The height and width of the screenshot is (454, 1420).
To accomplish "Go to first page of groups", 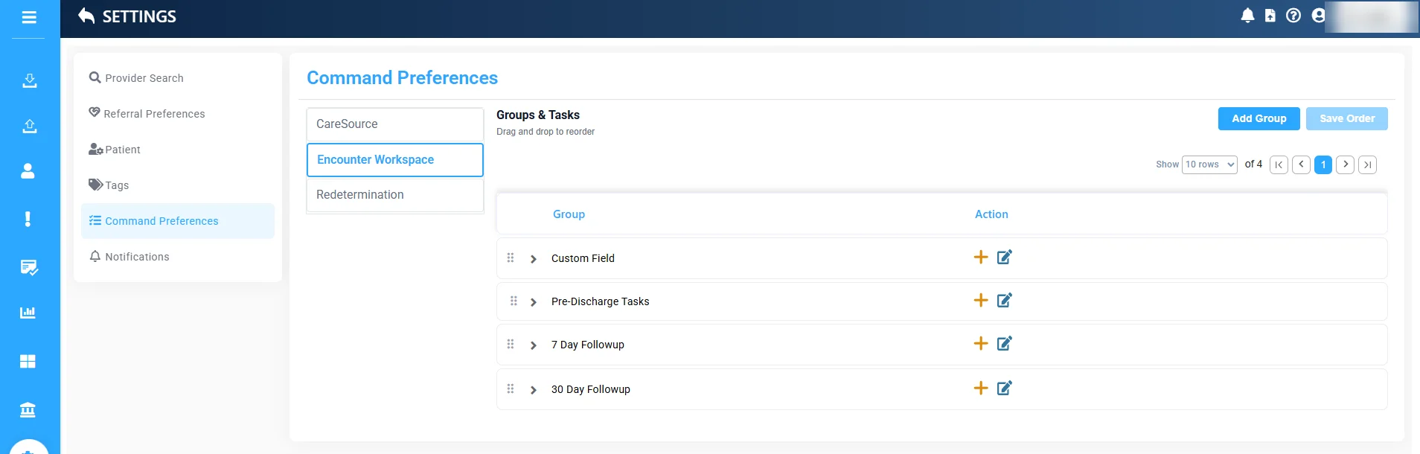I will coord(1279,164).
